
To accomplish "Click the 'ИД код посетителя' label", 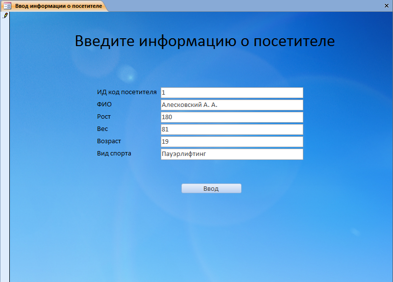I will [x=127, y=92].
